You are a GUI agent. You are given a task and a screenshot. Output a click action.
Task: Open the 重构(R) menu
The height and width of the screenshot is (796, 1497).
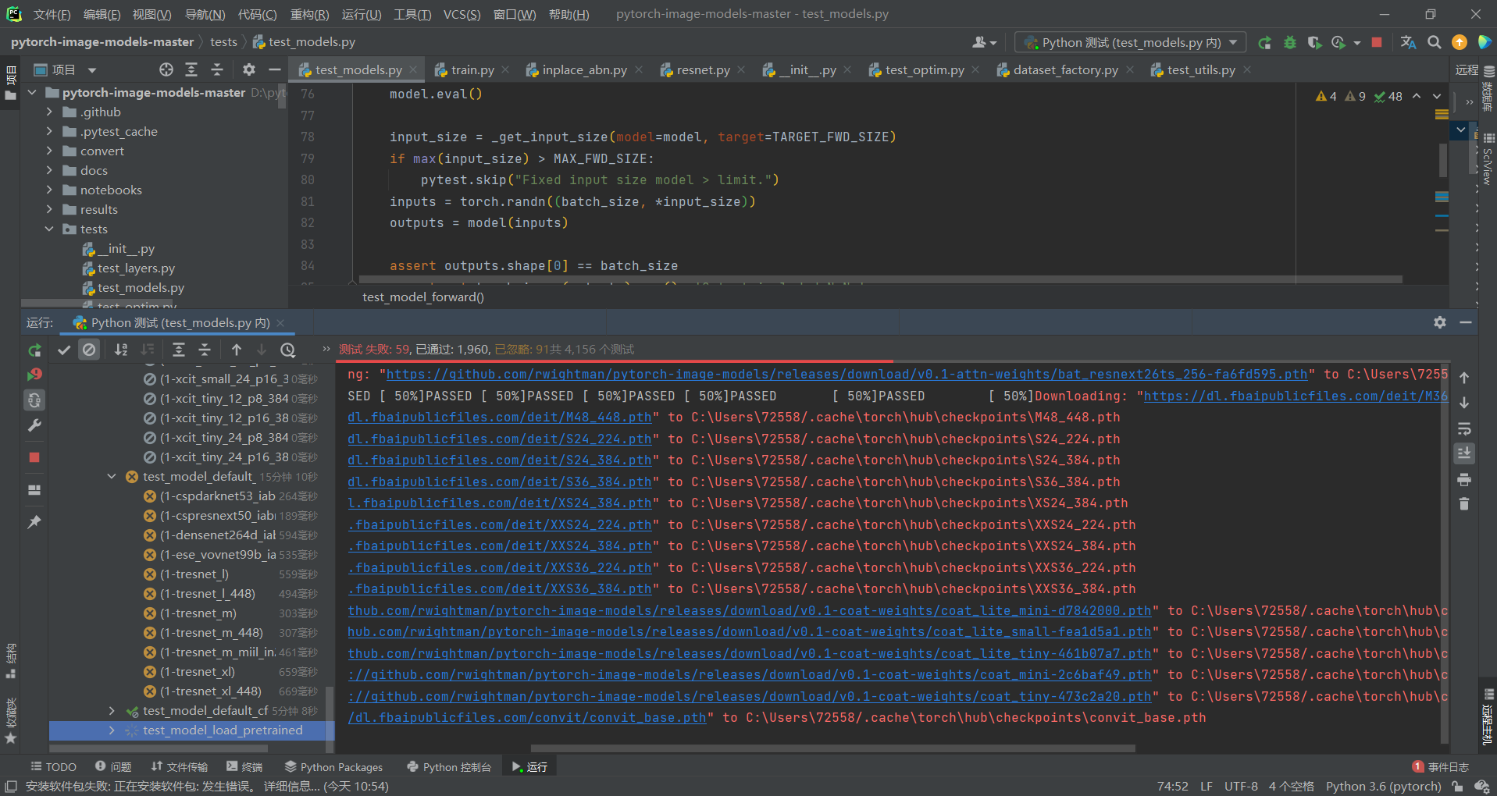point(310,14)
